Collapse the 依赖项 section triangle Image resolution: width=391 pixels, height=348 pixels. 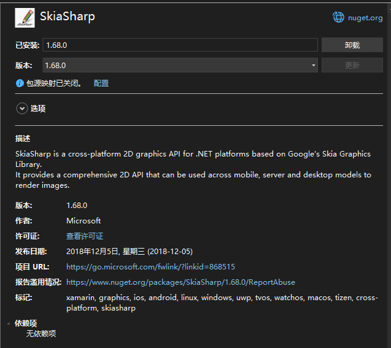click(x=8, y=323)
